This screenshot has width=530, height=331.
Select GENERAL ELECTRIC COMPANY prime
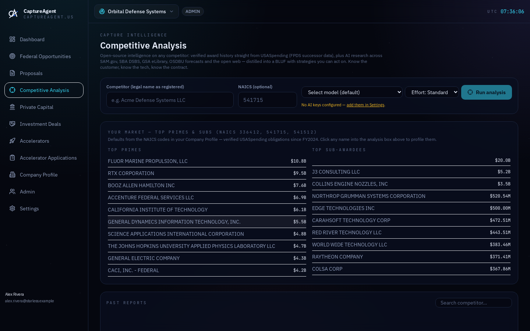(x=207, y=258)
